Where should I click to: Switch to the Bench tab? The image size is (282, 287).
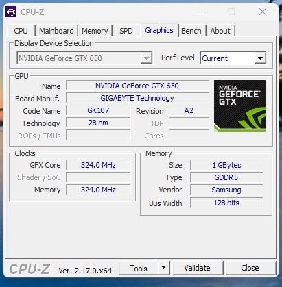191,31
